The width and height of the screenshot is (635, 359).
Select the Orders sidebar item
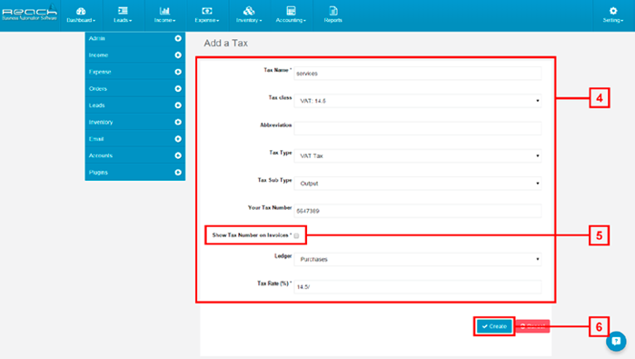click(x=135, y=88)
